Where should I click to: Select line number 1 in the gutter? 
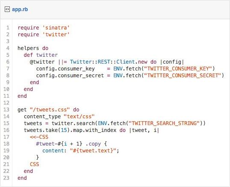tap(8, 28)
